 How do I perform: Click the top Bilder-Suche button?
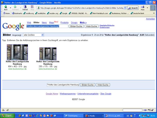click(x=76, y=26)
